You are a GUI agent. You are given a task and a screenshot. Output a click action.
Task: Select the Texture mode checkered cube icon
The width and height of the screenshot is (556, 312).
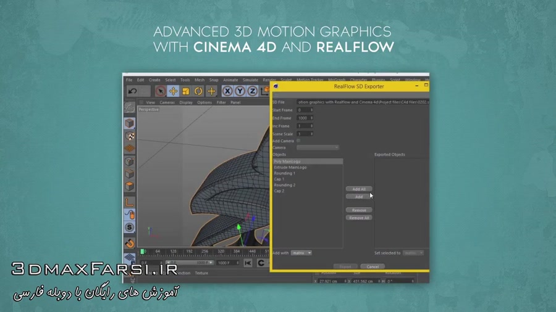pyautogui.click(x=130, y=136)
